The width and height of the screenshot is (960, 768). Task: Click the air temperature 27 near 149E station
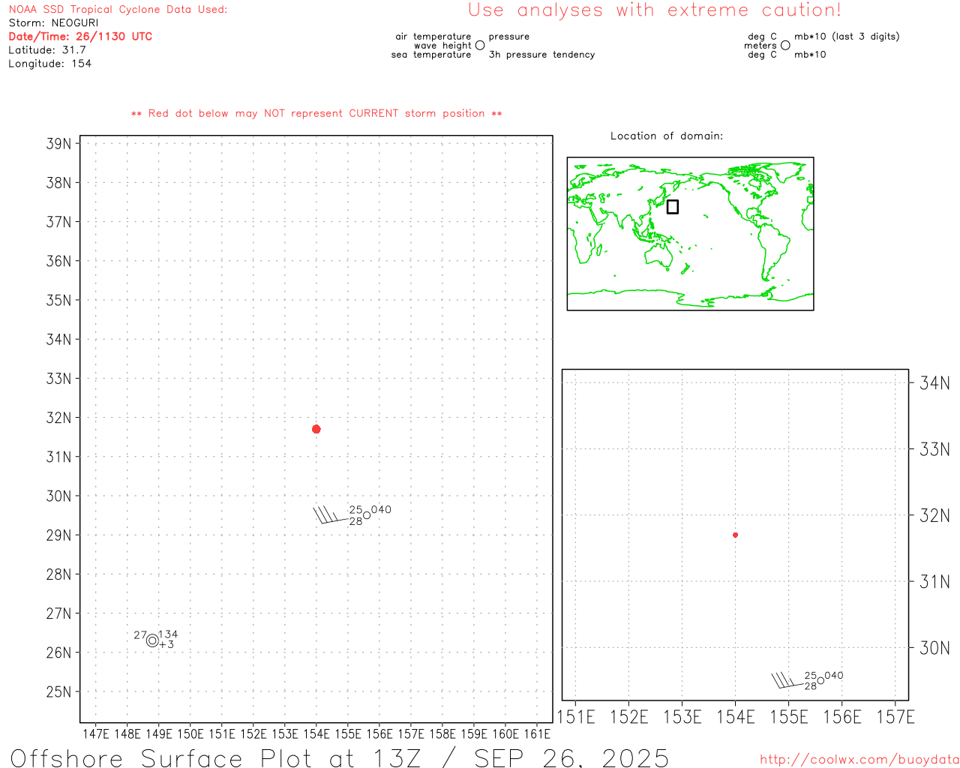tap(140, 634)
